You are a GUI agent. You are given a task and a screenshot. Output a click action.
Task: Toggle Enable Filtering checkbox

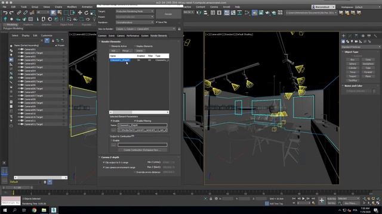click(x=135, y=121)
